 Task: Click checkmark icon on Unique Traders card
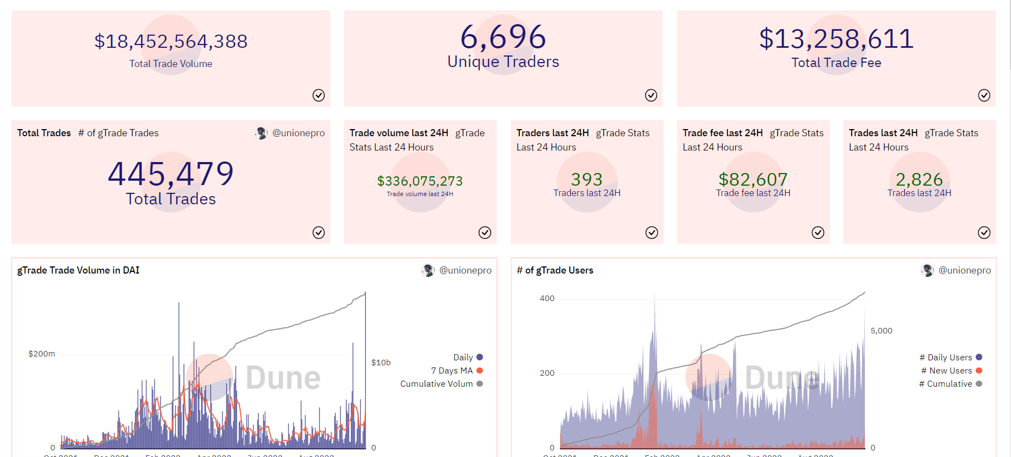[x=651, y=96]
